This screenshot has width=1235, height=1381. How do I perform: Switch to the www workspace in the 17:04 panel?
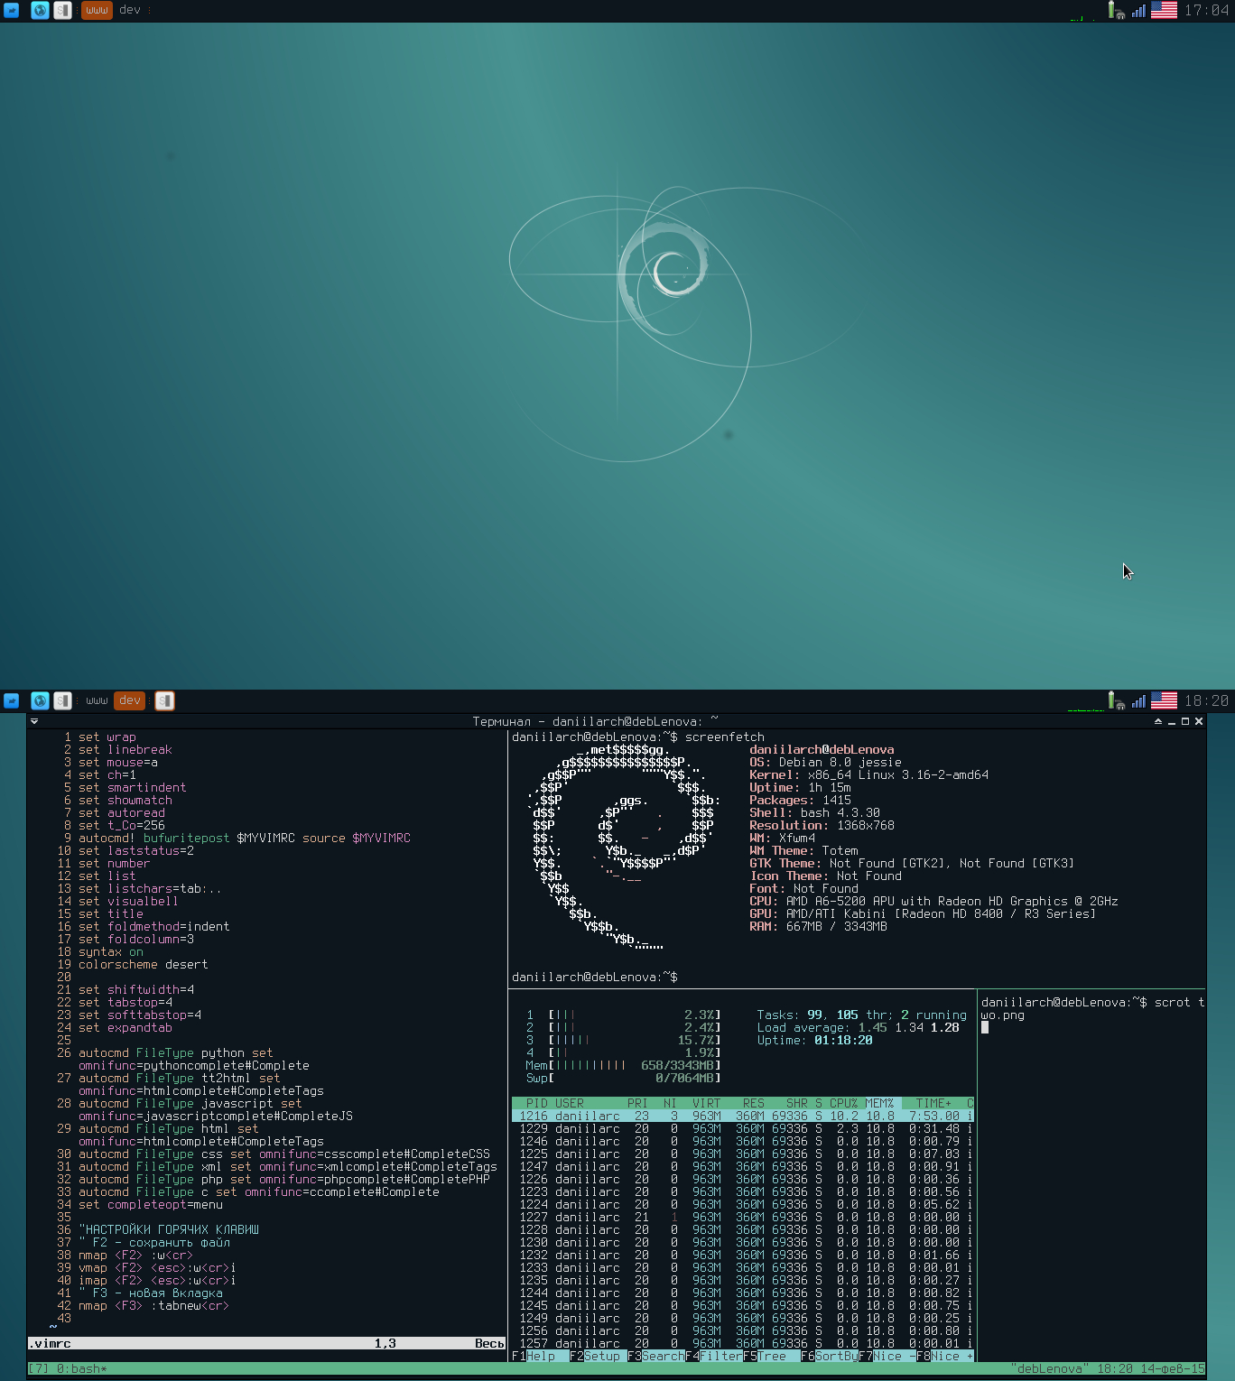point(97,10)
